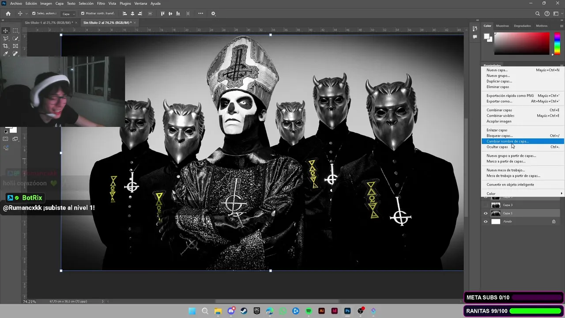Click the zoom percentage field 74,21%

30,301
